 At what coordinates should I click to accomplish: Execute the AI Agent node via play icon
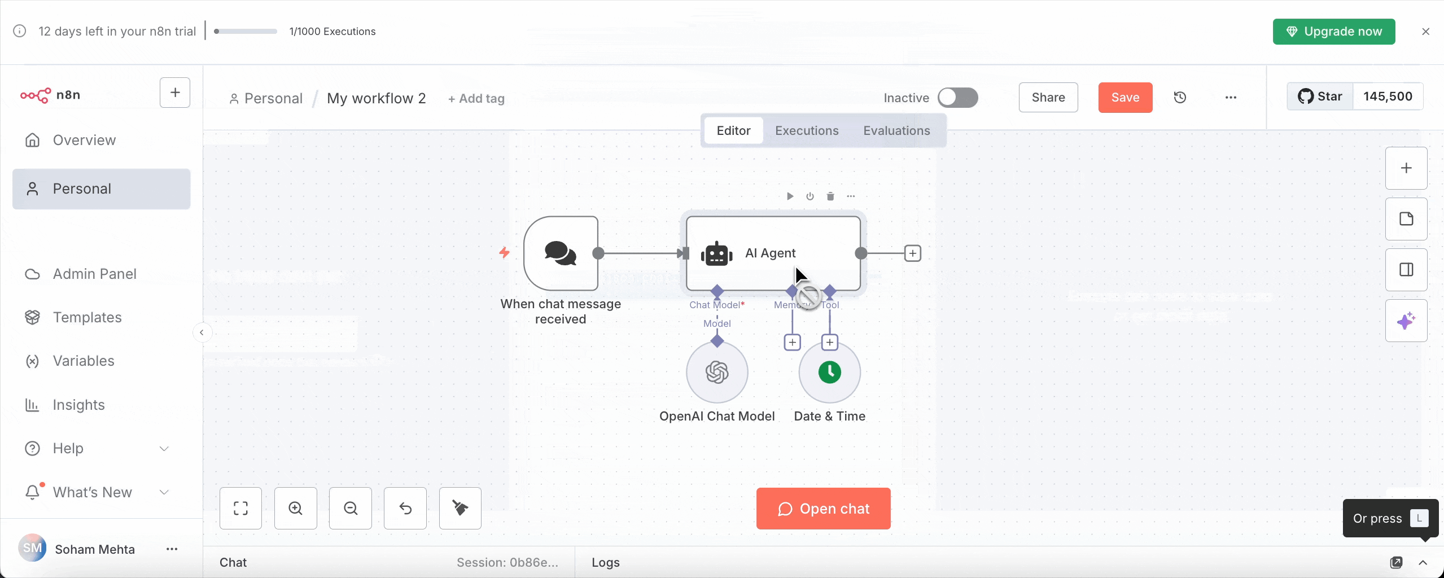pos(789,196)
